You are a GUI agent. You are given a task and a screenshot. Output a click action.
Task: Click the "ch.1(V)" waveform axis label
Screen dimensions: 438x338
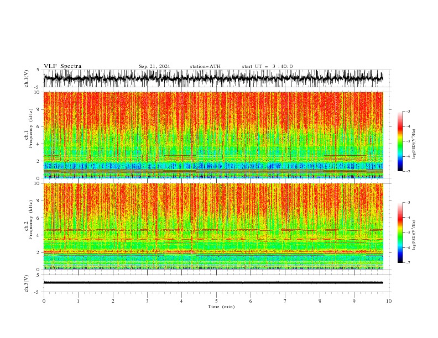click(27, 78)
